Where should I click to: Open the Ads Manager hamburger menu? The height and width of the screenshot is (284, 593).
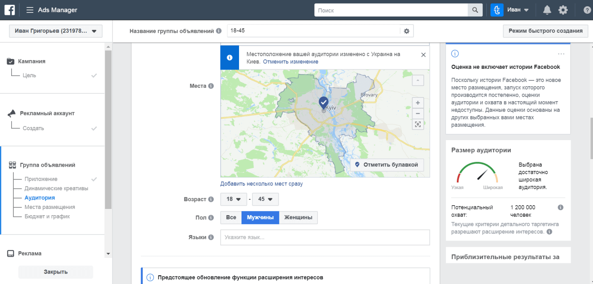coord(30,10)
